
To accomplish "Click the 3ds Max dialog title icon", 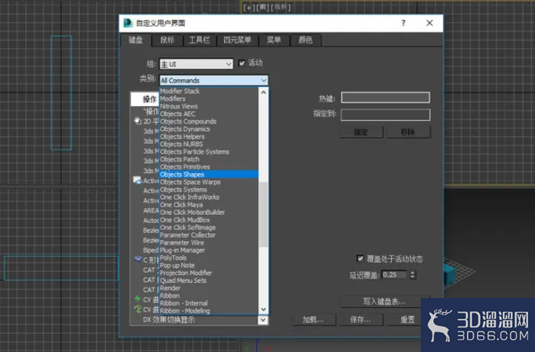I will (x=128, y=23).
